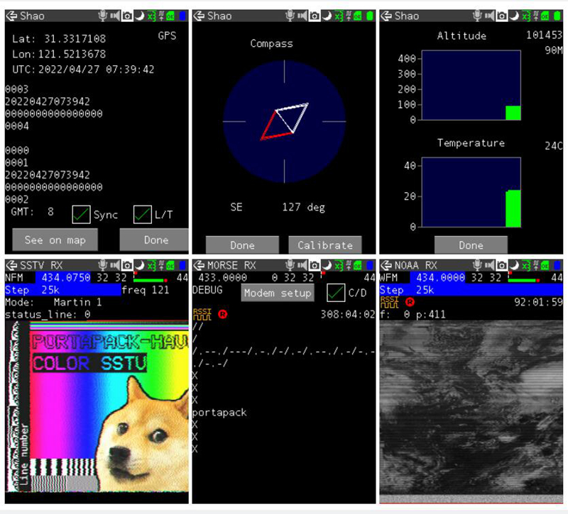Tap sleep moon icon on Altitude screen
Screen dimensions: 568x514
pyautogui.click(x=515, y=16)
